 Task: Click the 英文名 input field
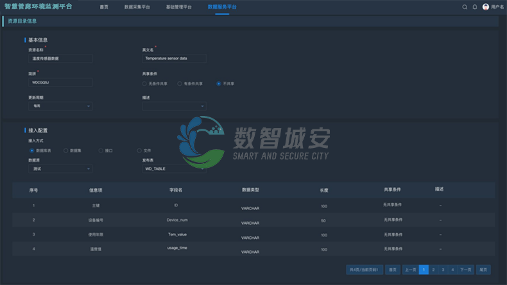tap(174, 58)
